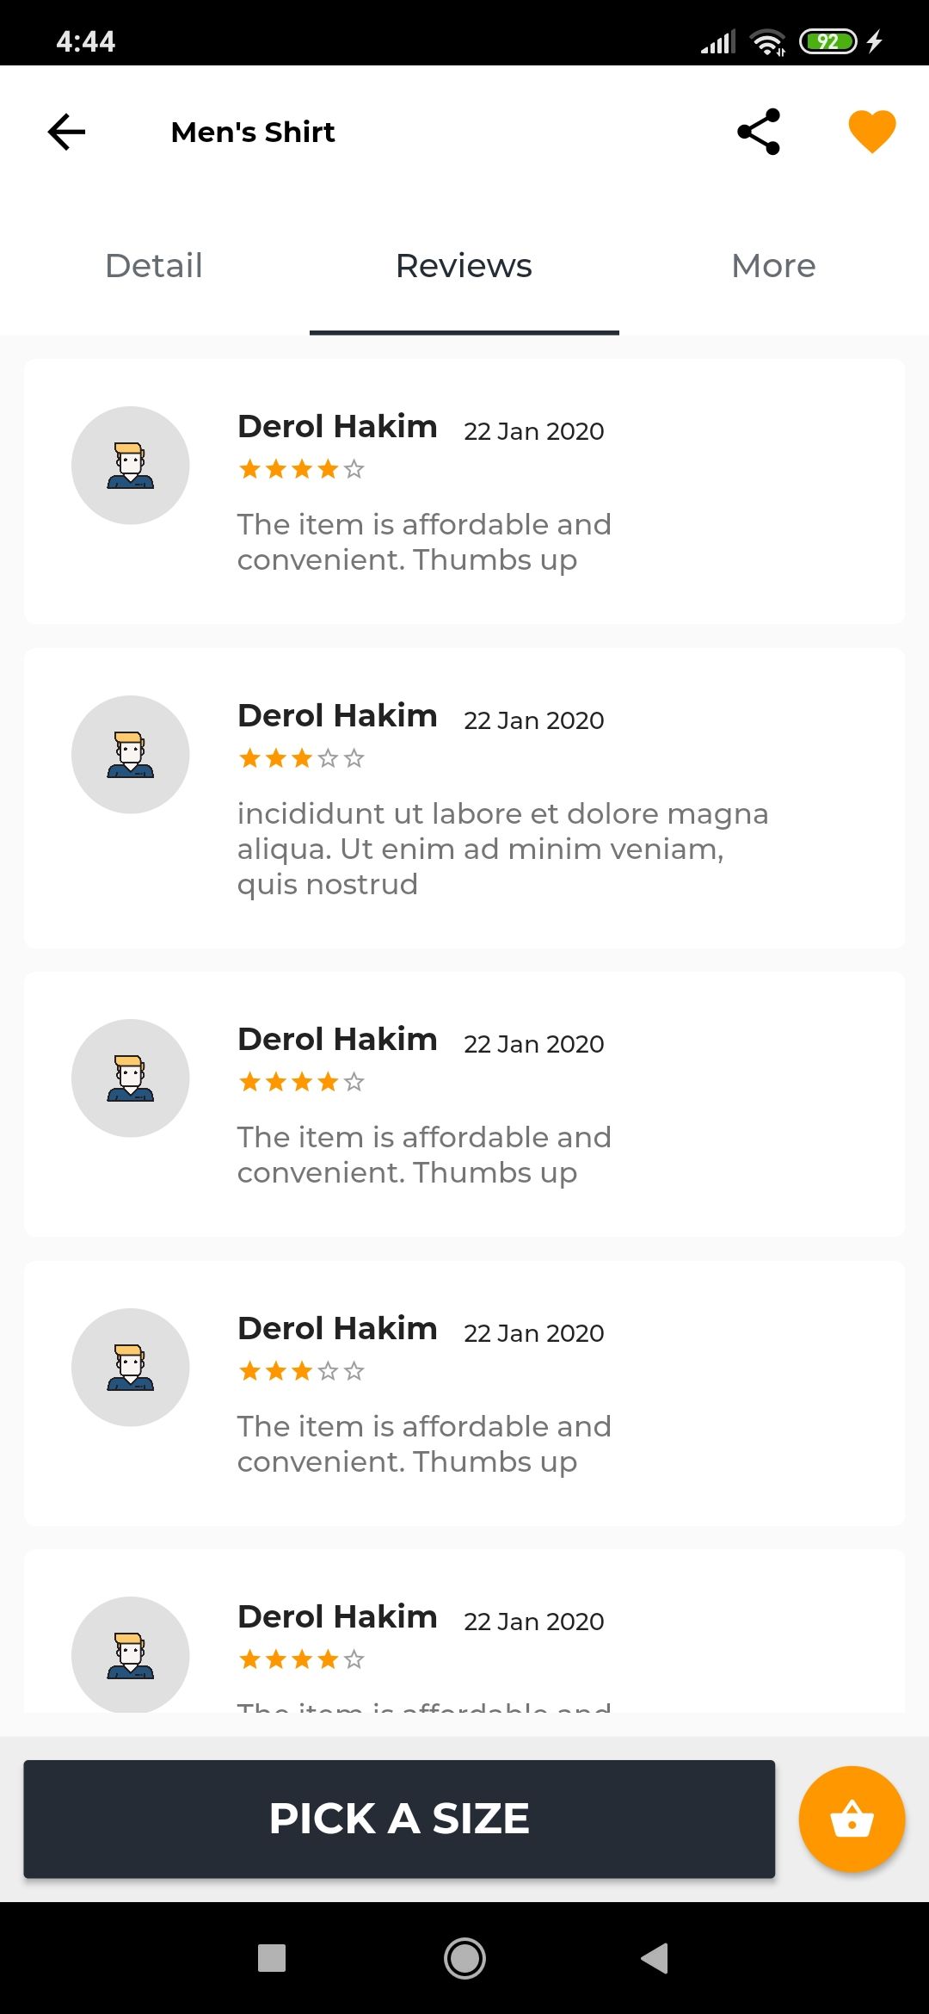This screenshot has height=2014, width=929.
Task: Tap the fourth review's avatar
Action: [x=131, y=1368]
